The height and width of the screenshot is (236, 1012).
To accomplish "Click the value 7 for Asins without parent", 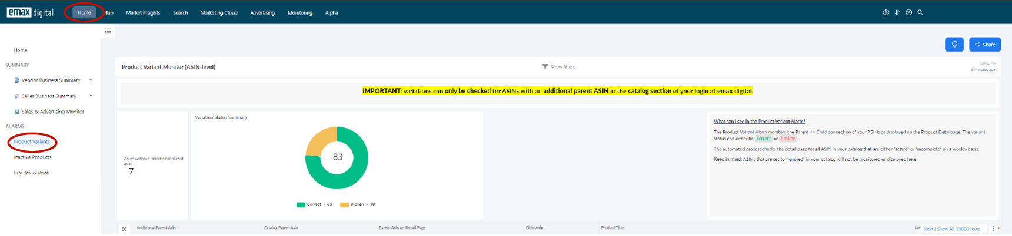I will click(131, 171).
